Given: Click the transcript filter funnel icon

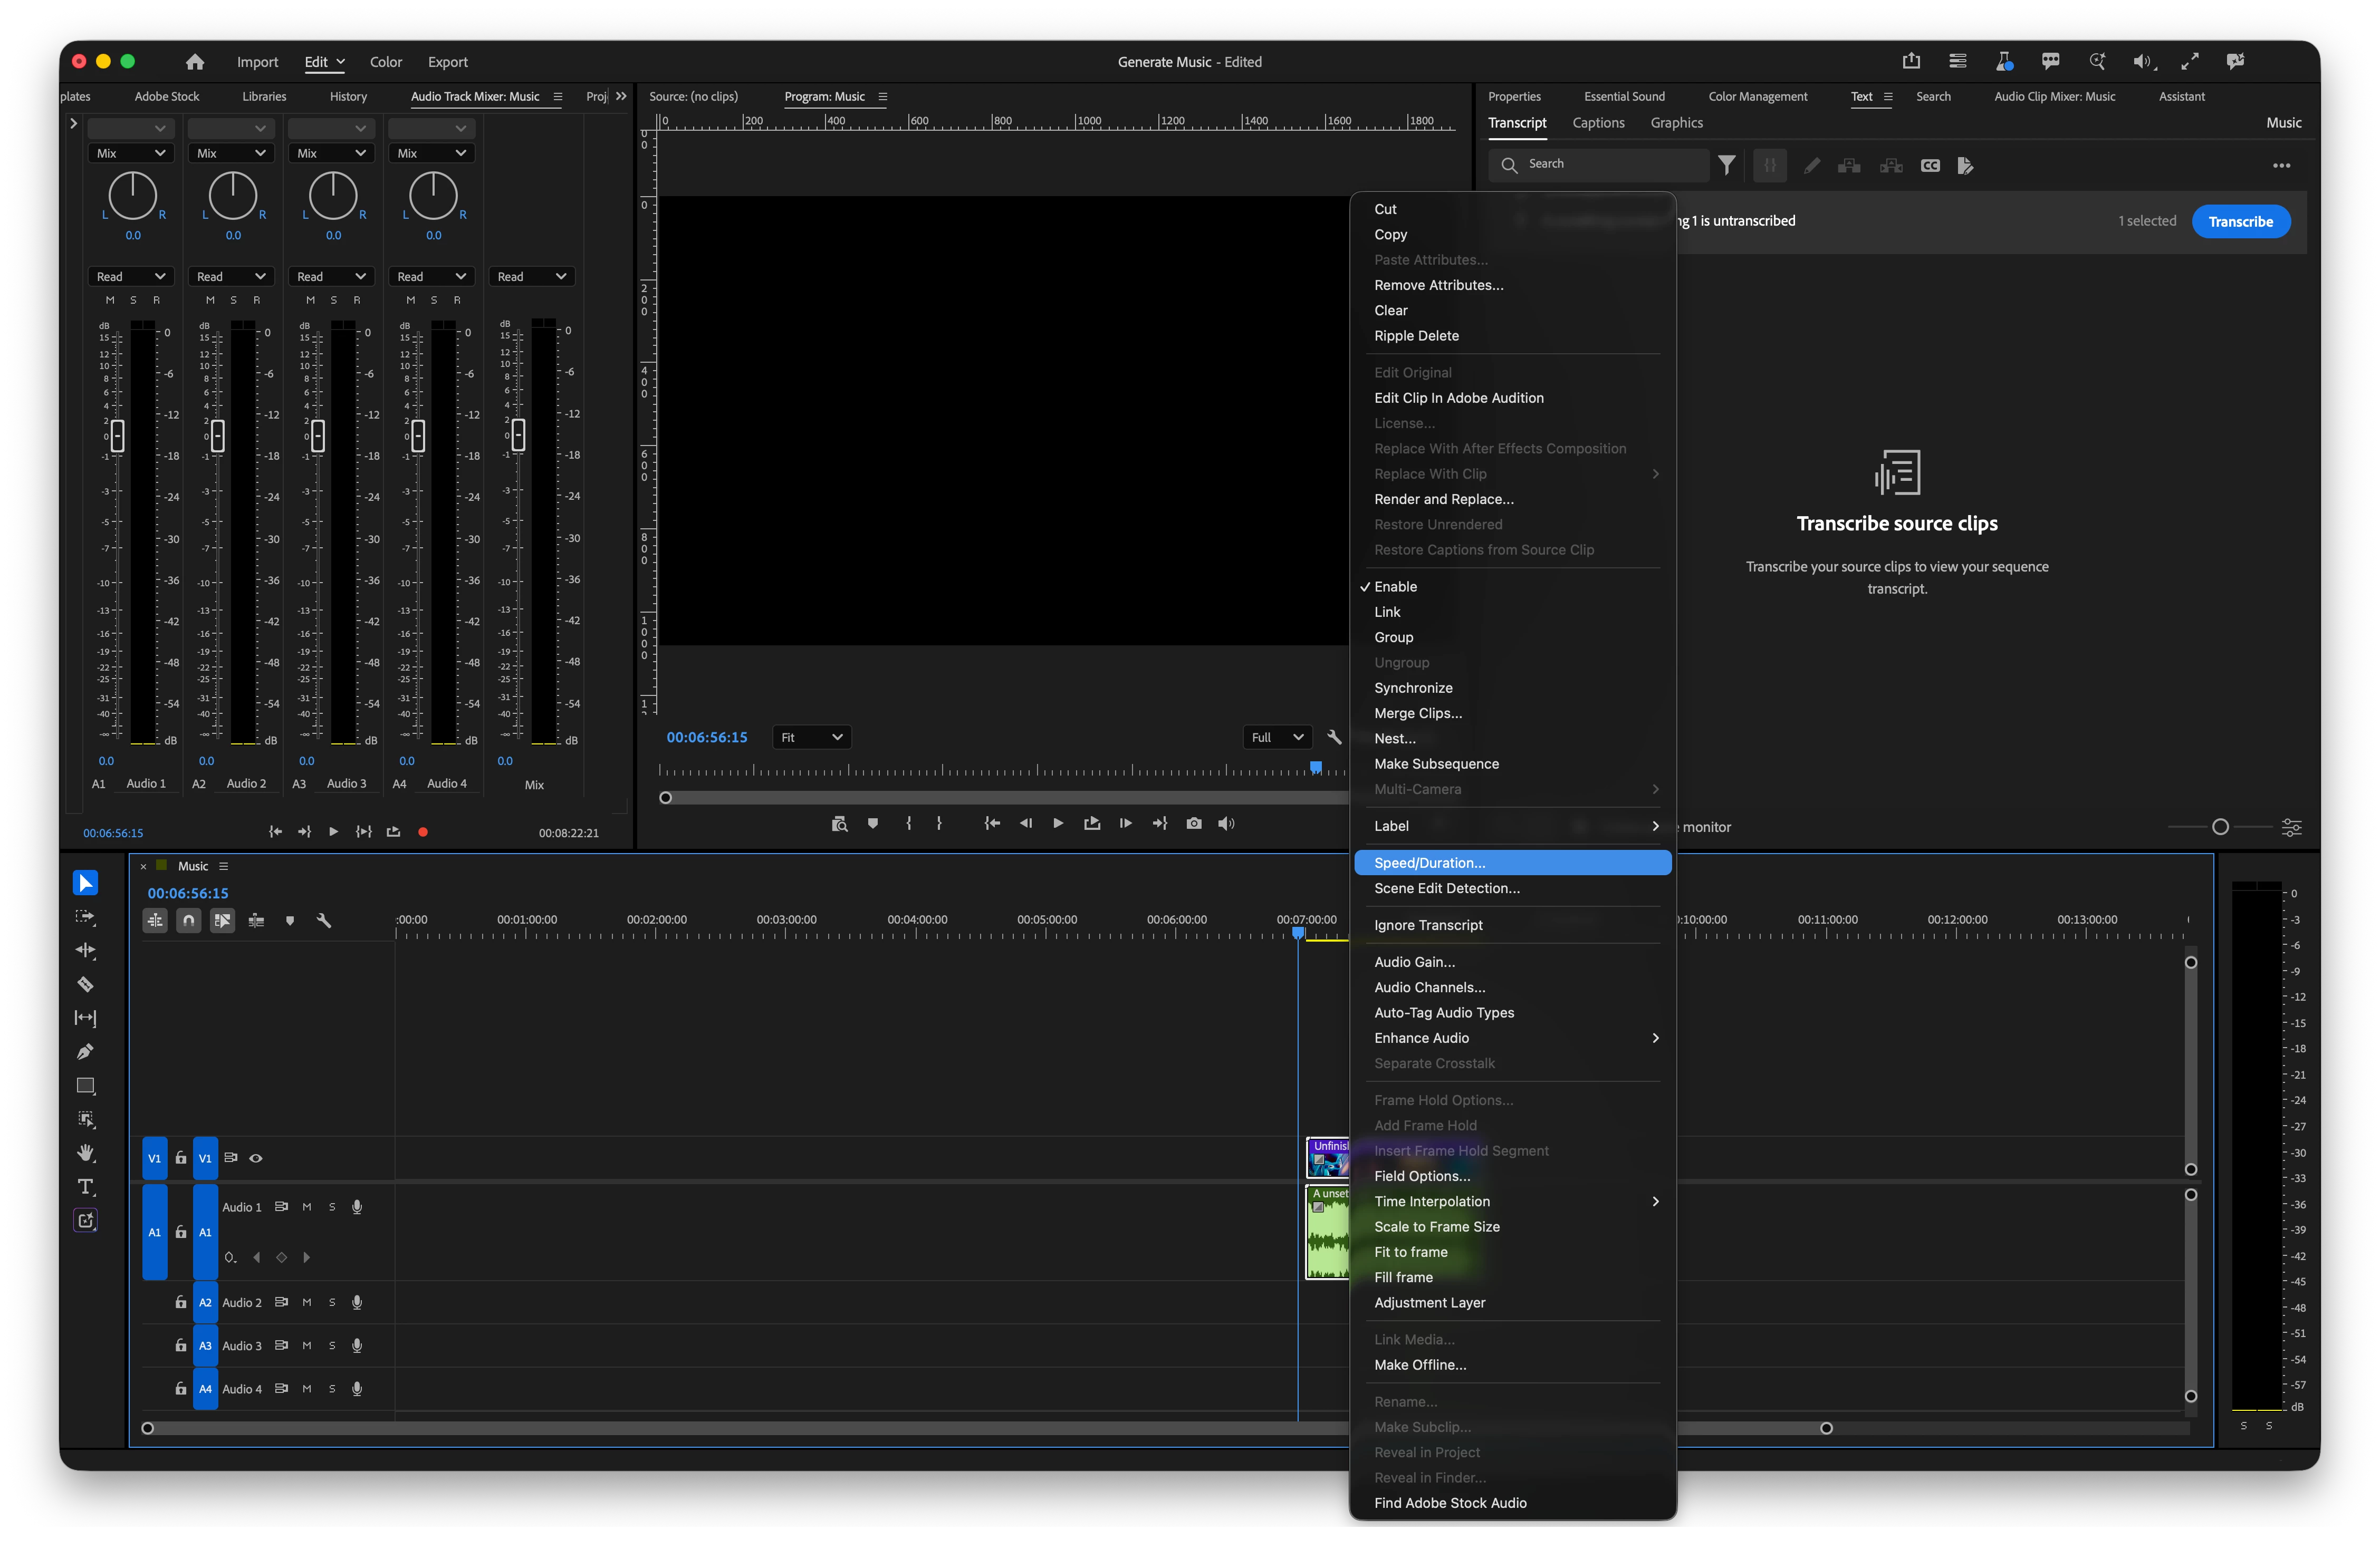Looking at the screenshot, I should pos(1727,165).
